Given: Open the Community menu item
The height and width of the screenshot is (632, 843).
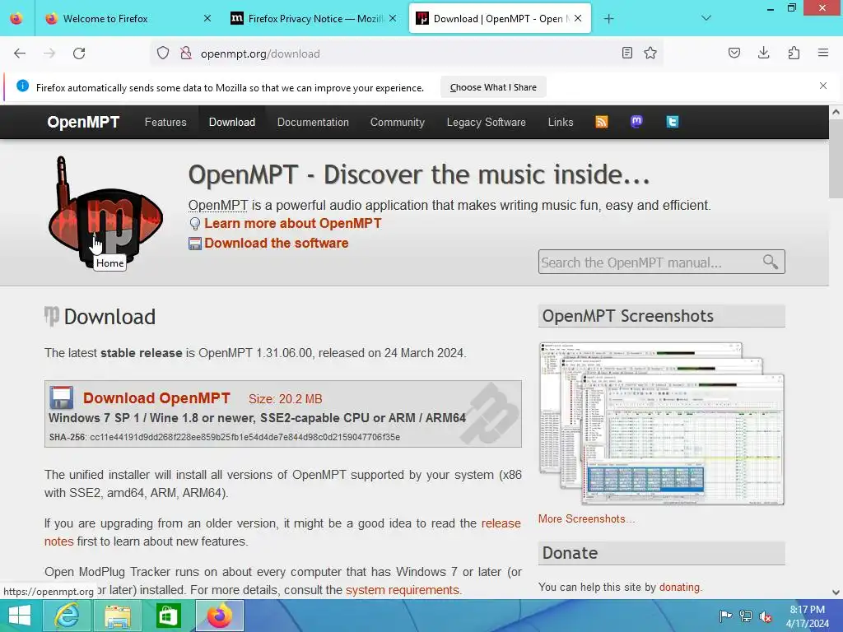Looking at the screenshot, I should pos(398,122).
